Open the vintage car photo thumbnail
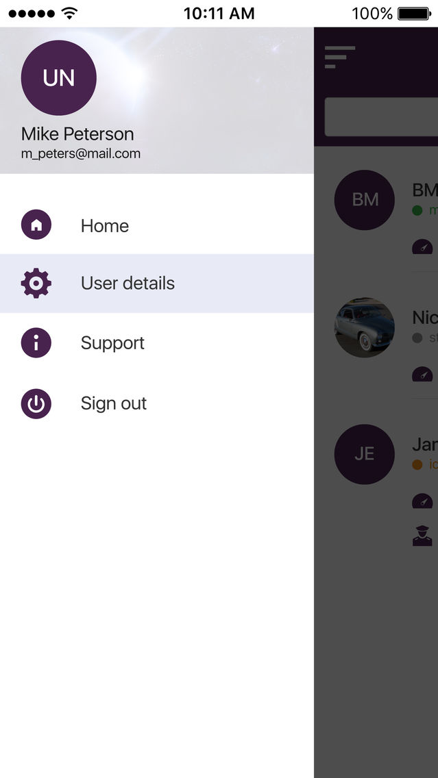 pyautogui.click(x=365, y=327)
